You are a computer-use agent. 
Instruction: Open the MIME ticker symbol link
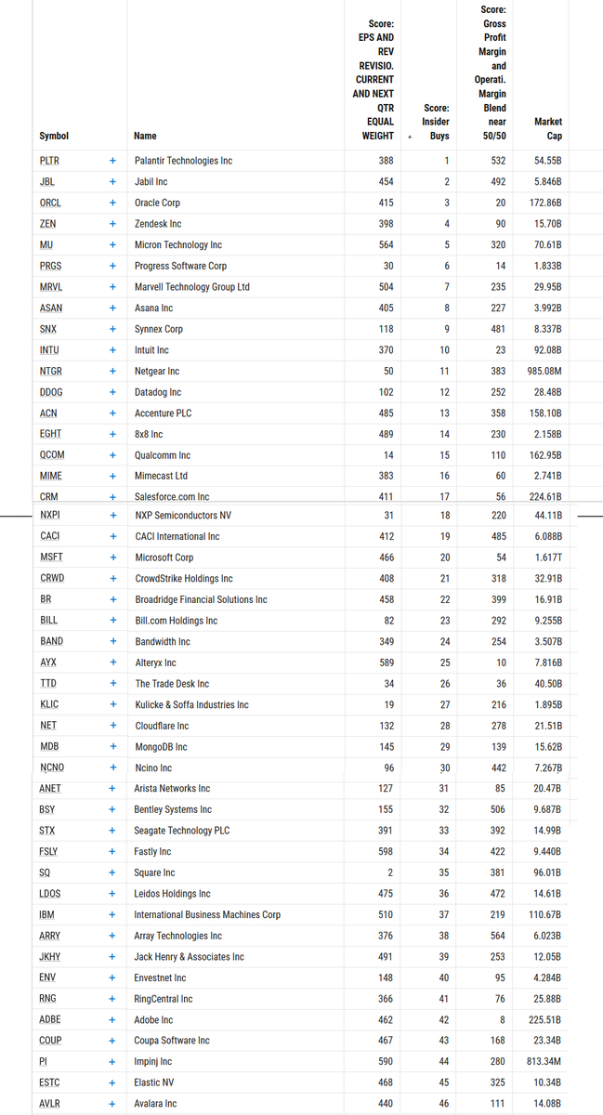49,476
